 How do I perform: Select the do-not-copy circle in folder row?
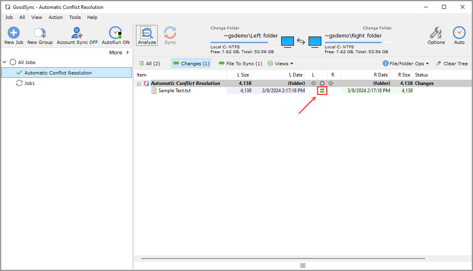pos(322,83)
